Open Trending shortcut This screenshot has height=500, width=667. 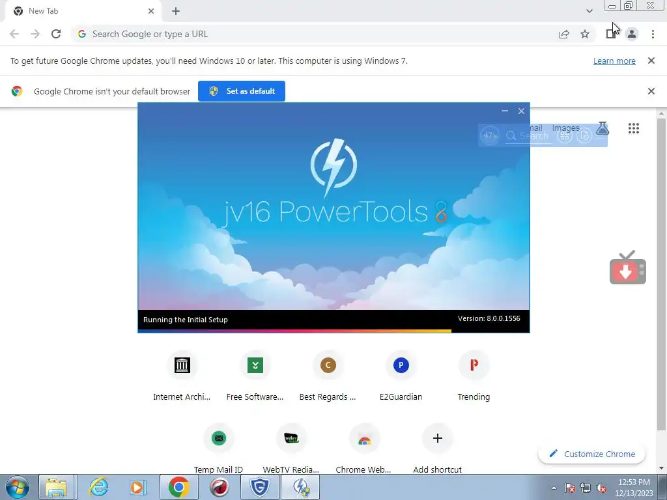point(474,376)
